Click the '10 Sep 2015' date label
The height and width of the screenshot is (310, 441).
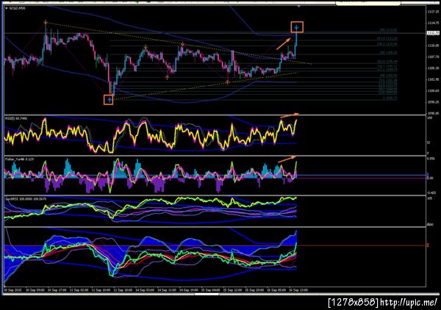click(13, 289)
